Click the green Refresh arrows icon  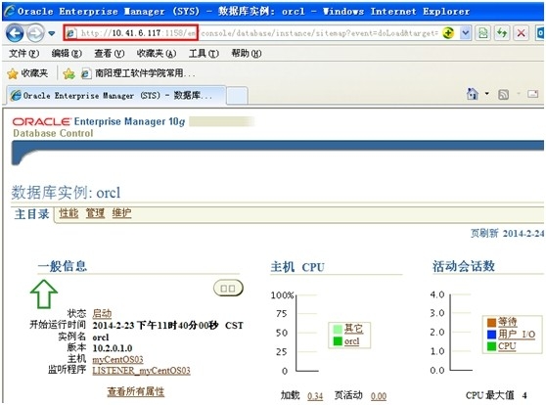click(x=502, y=33)
